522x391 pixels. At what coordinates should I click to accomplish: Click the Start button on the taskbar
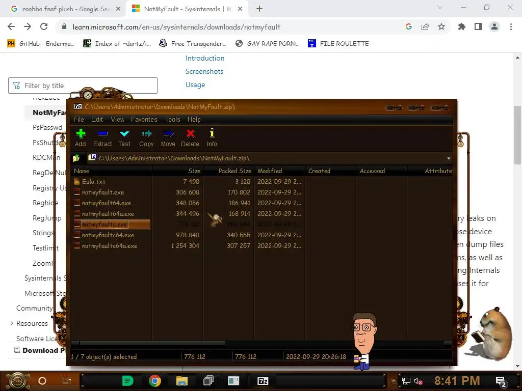tap(17, 381)
